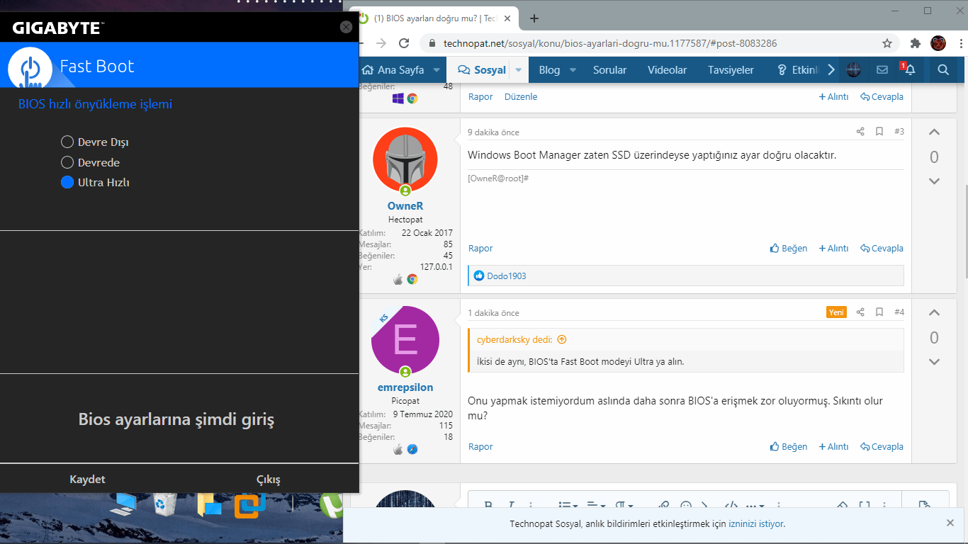Go forward in Chrome history
968x544 pixels.
(x=381, y=43)
